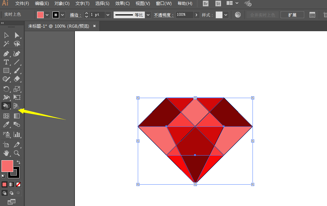The width and height of the screenshot is (327, 206).
Task: Select the Eyedropper tool
Action: coord(6,125)
